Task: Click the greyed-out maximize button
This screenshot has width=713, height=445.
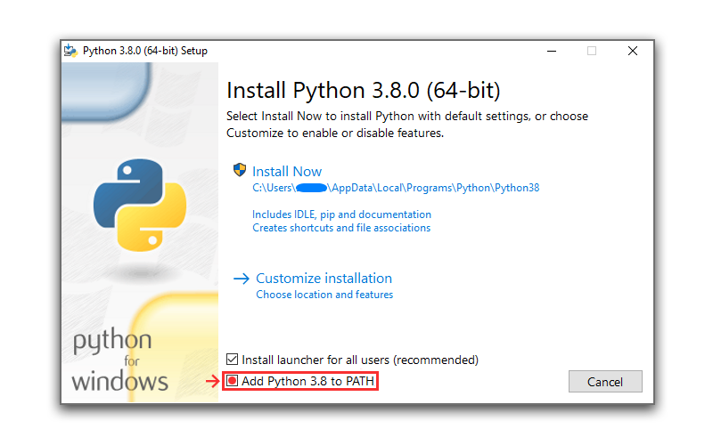Action: [592, 51]
